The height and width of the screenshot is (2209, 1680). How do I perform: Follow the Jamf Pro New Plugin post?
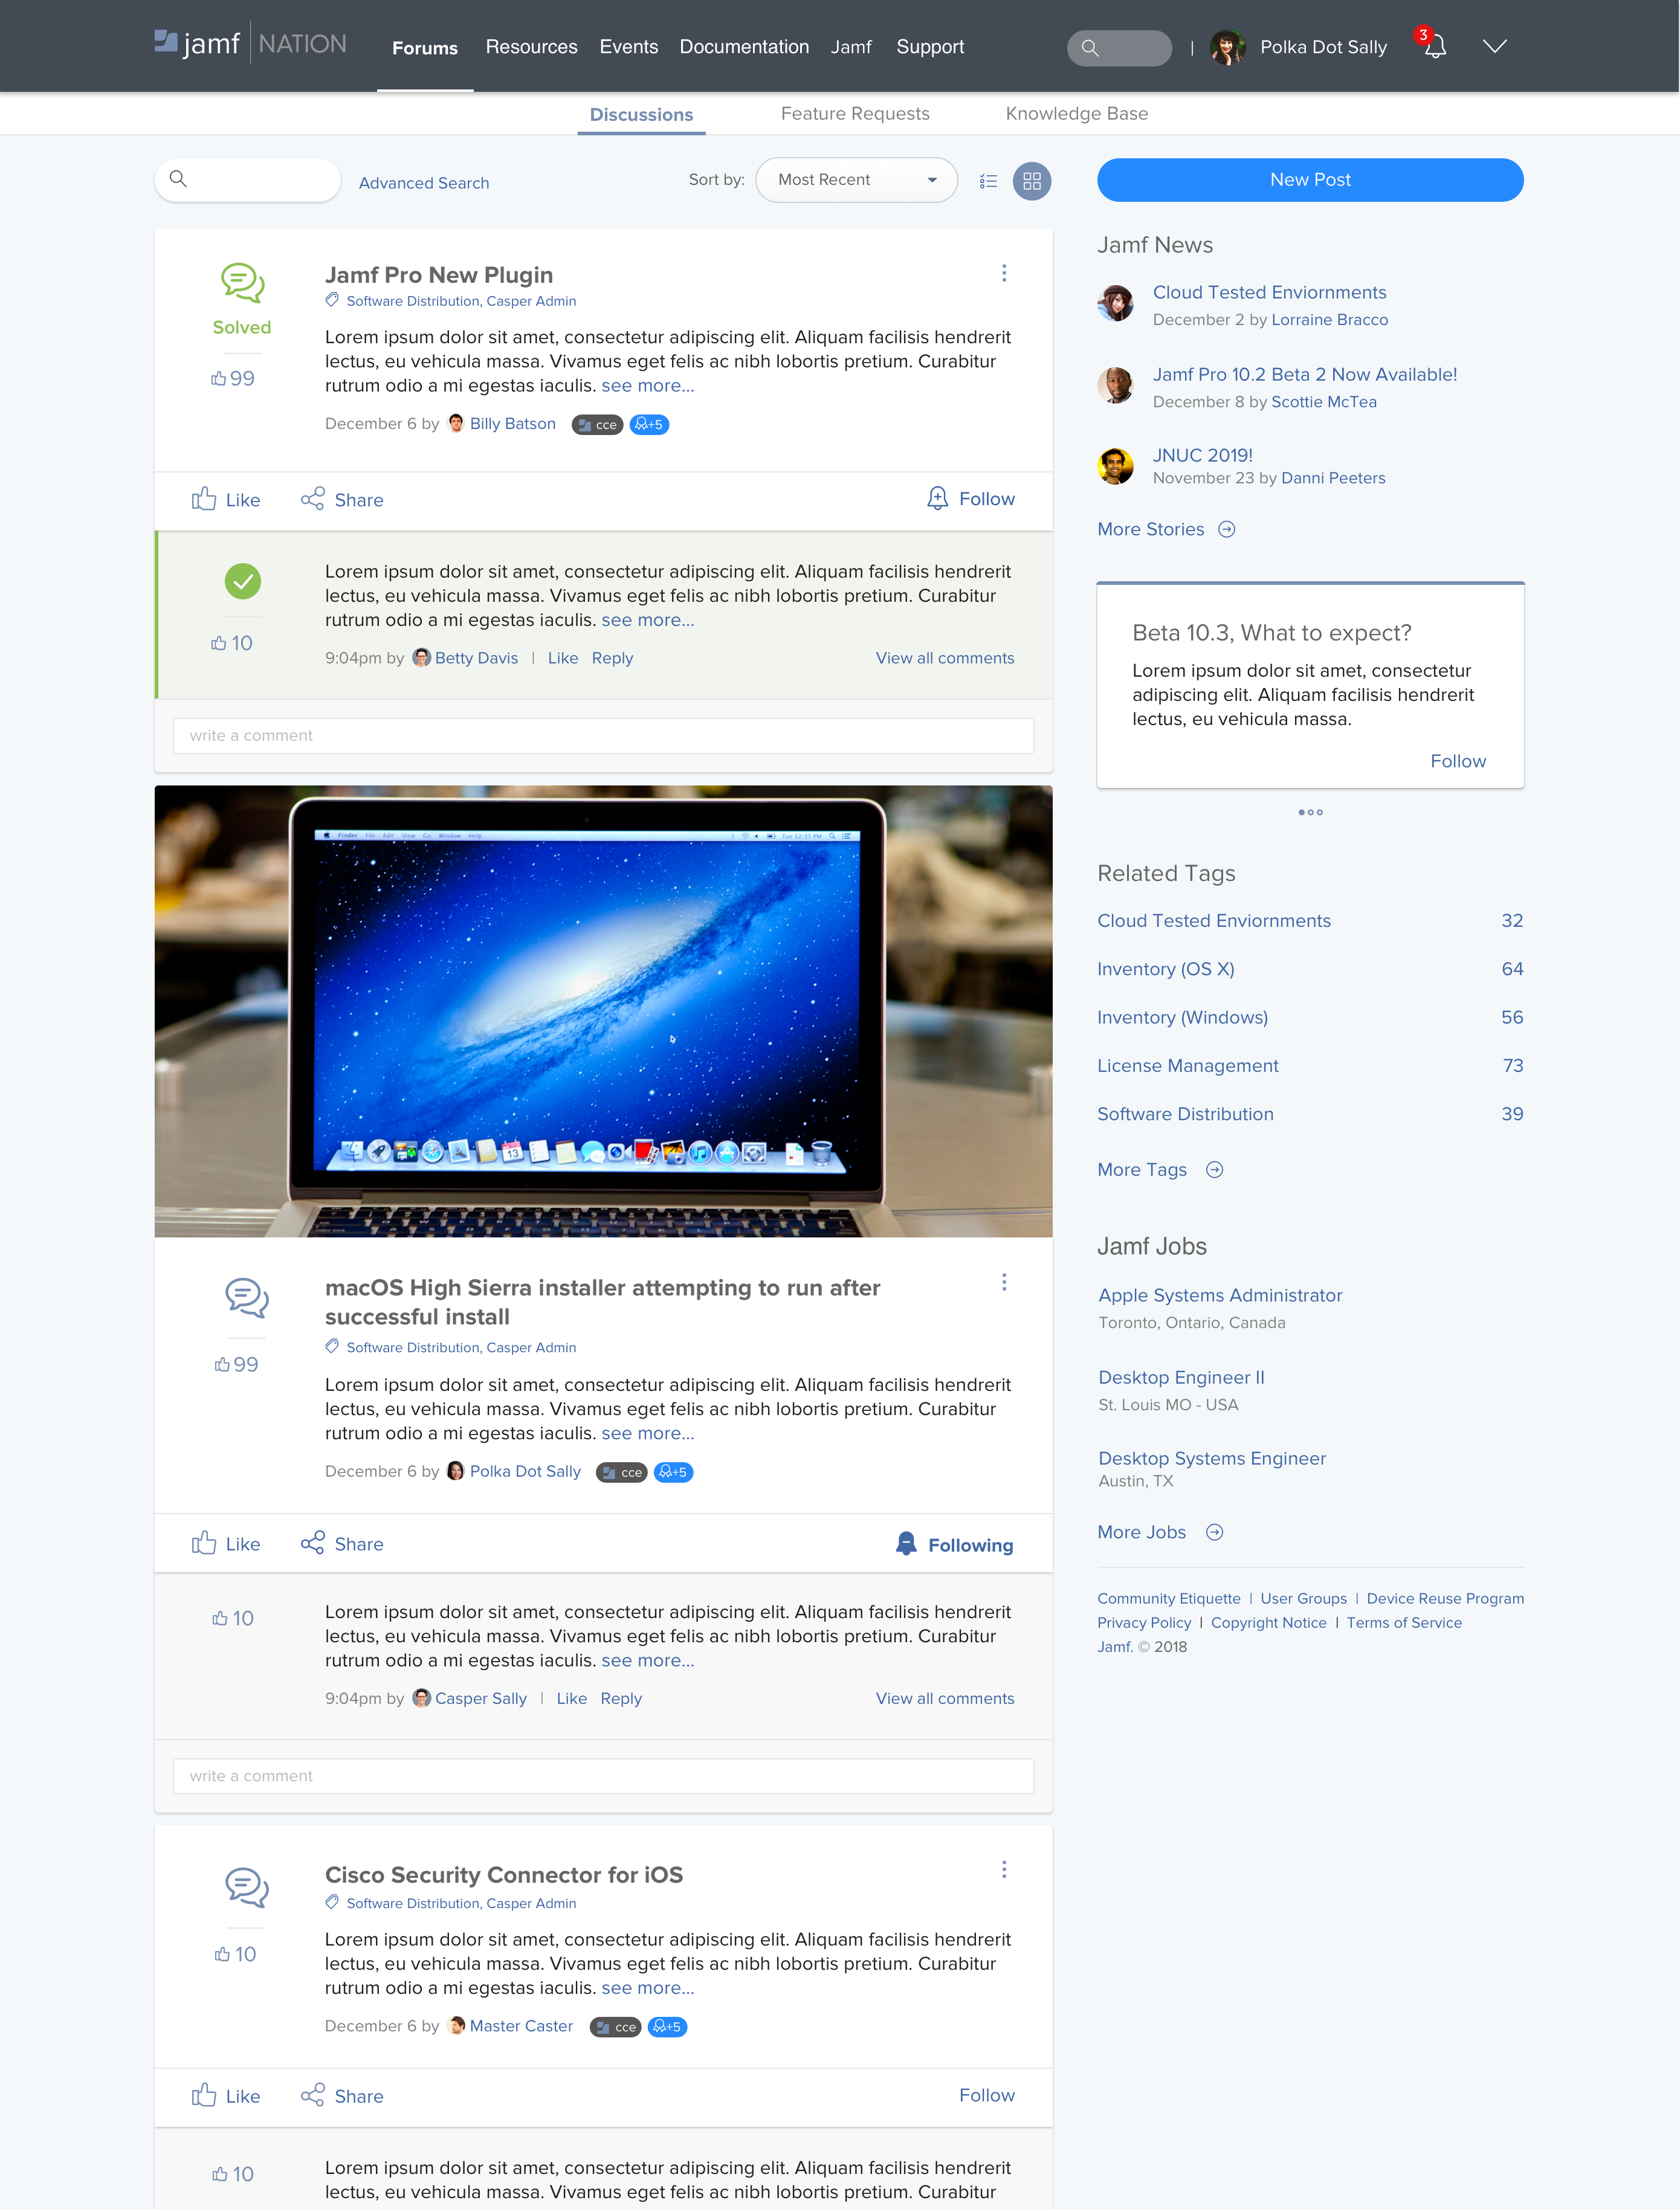(x=971, y=498)
